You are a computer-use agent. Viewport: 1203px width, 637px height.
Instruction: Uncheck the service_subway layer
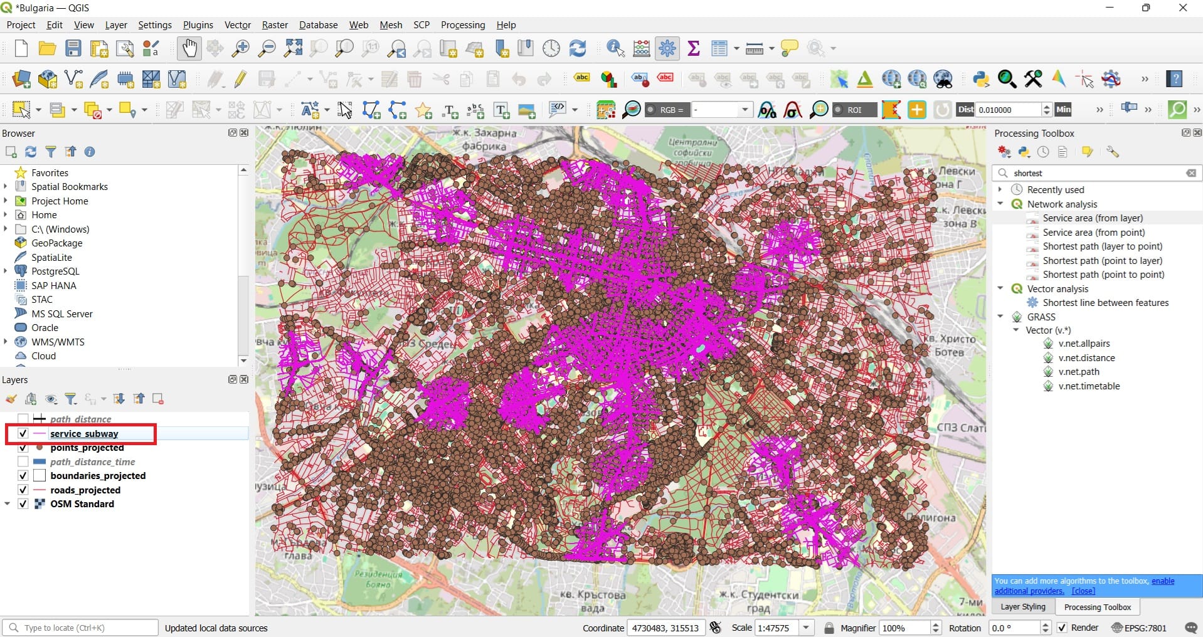(x=23, y=433)
